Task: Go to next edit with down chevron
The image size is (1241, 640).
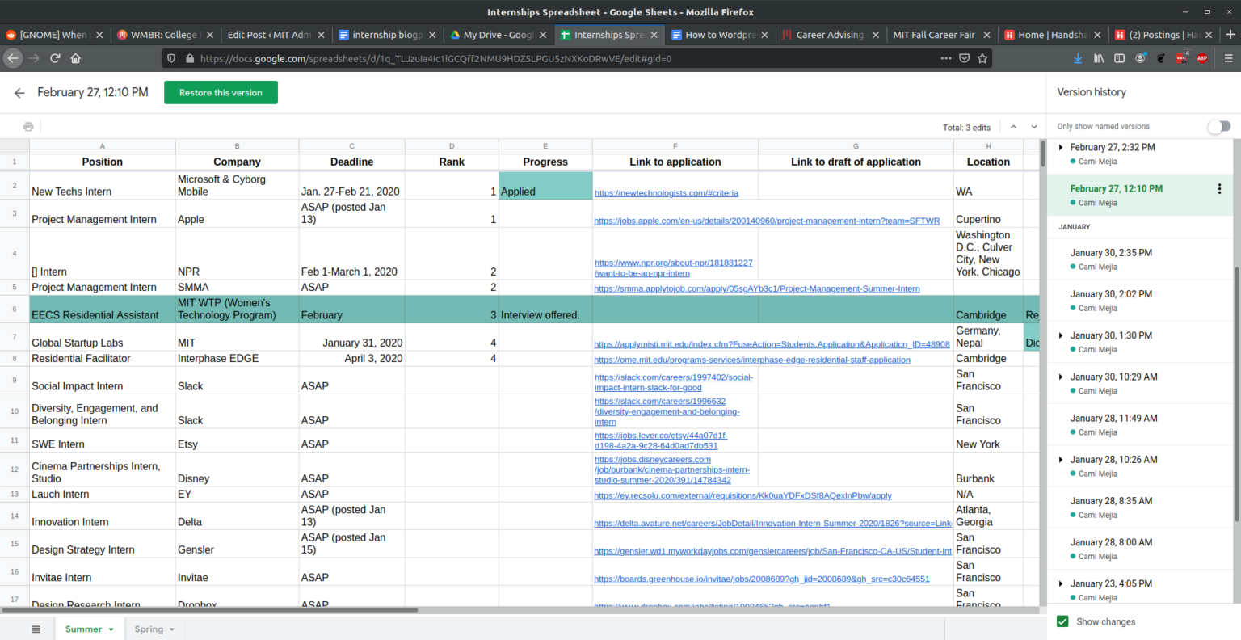Action: pos(1034,127)
